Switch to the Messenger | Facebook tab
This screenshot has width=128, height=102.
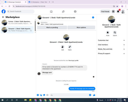click(x=15, y=2)
